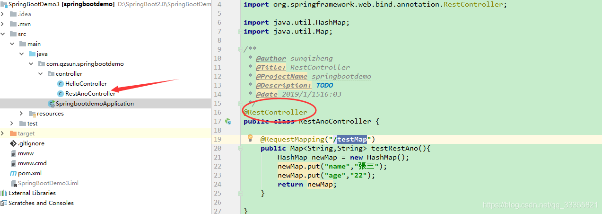Select SpringBootDemo3.iml file
This screenshot has width=602, height=214.
[48, 183]
